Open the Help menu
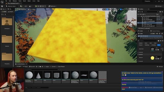164x92 pixels. pos(38,1)
